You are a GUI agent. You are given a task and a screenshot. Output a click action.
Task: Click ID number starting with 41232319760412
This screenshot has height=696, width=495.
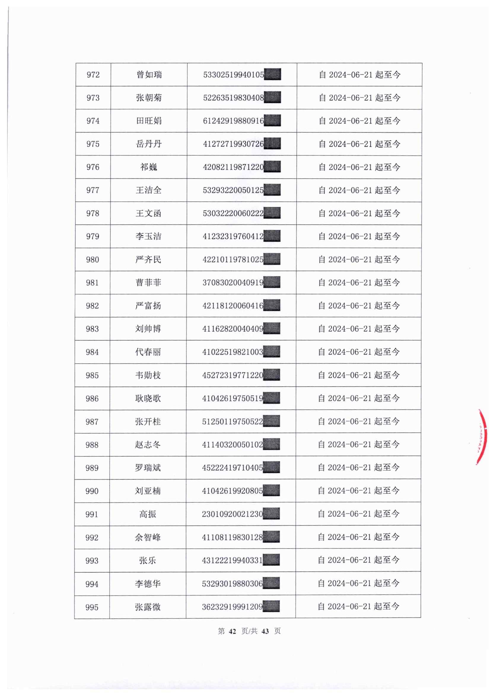pyautogui.click(x=233, y=236)
